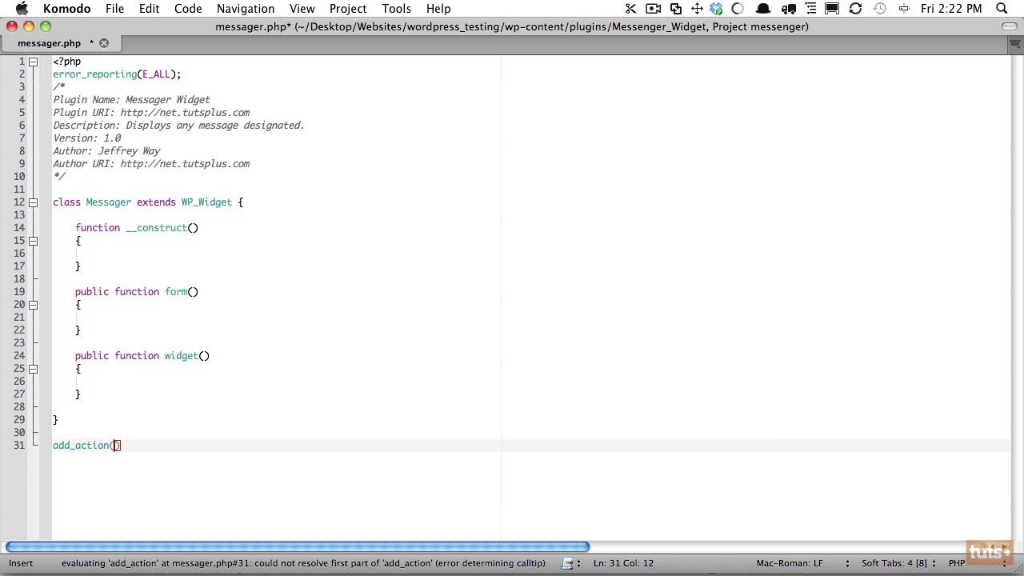Click the scissors icon in menu bar
1024x576 pixels.
pyautogui.click(x=630, y=9)
